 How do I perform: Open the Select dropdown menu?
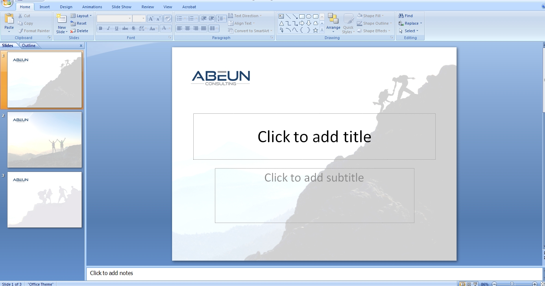pyautogui.click(x=409, y=31)
